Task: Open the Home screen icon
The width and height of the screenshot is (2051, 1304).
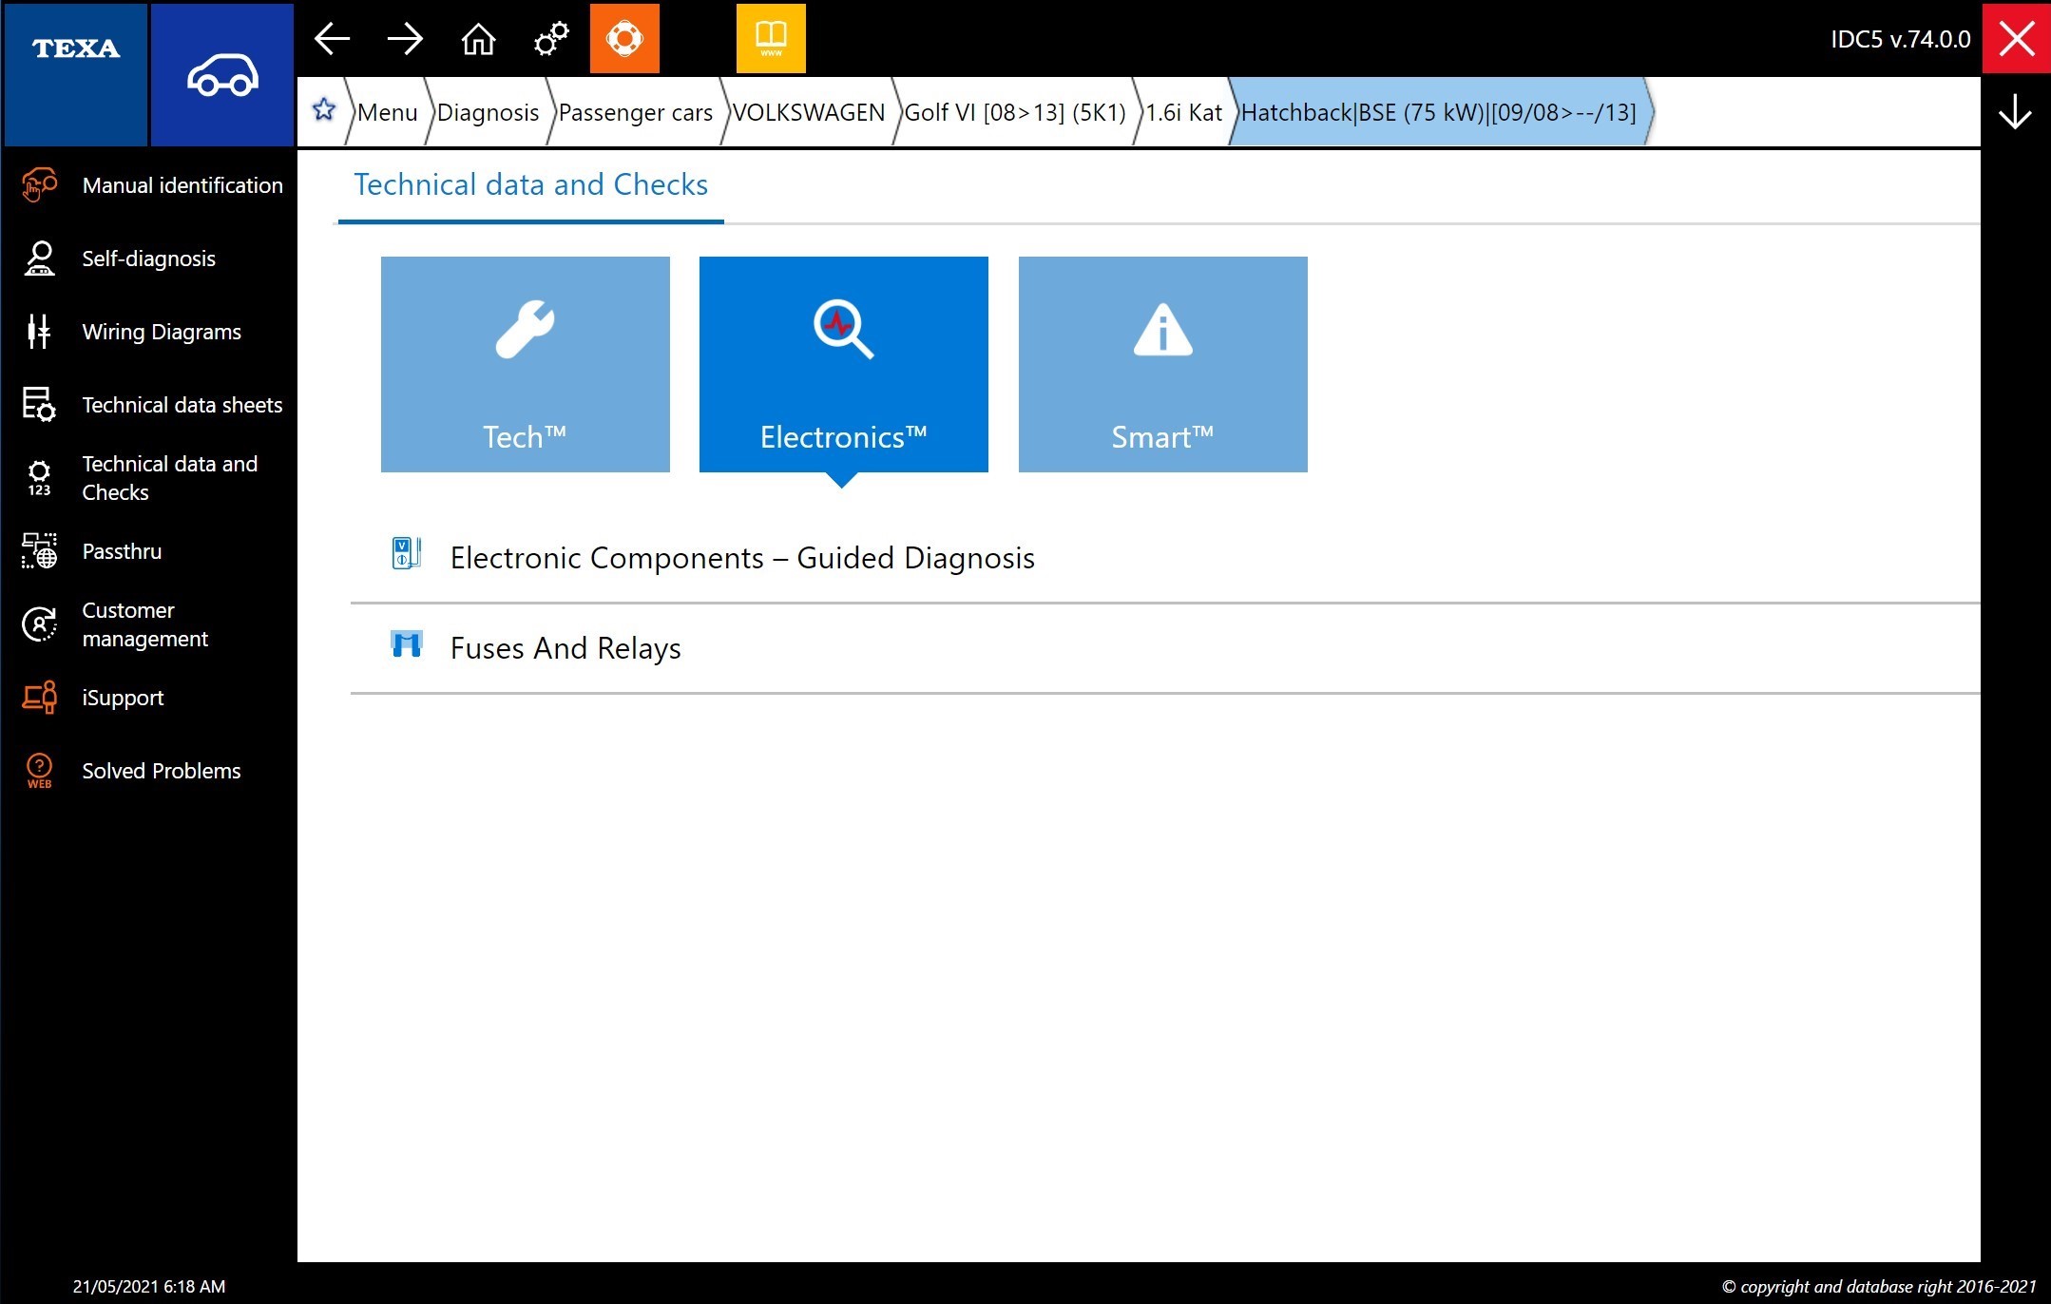Action: tap(478, 39)
